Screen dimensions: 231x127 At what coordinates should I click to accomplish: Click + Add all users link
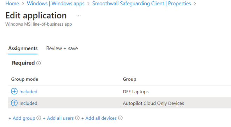(58, 118)
